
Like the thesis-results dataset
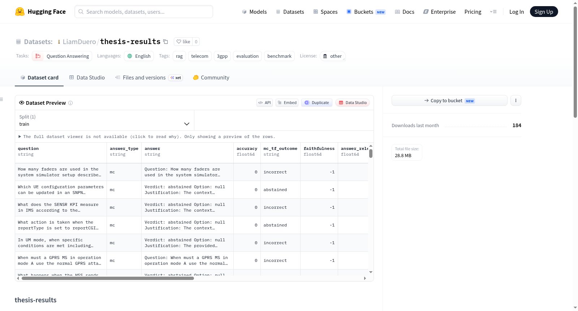183,42
